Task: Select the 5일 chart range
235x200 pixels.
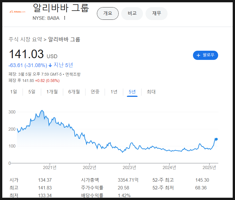Action: pos(32,92)
